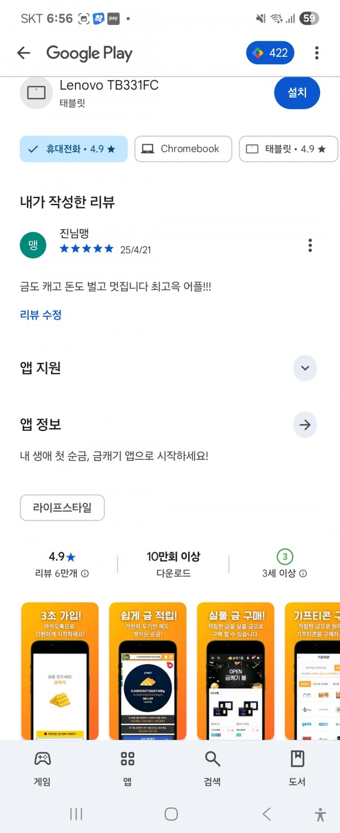The width and height of the screenshot is (340, 833).
Task: Open review options three-dot menu
Action: click(310, 245)
